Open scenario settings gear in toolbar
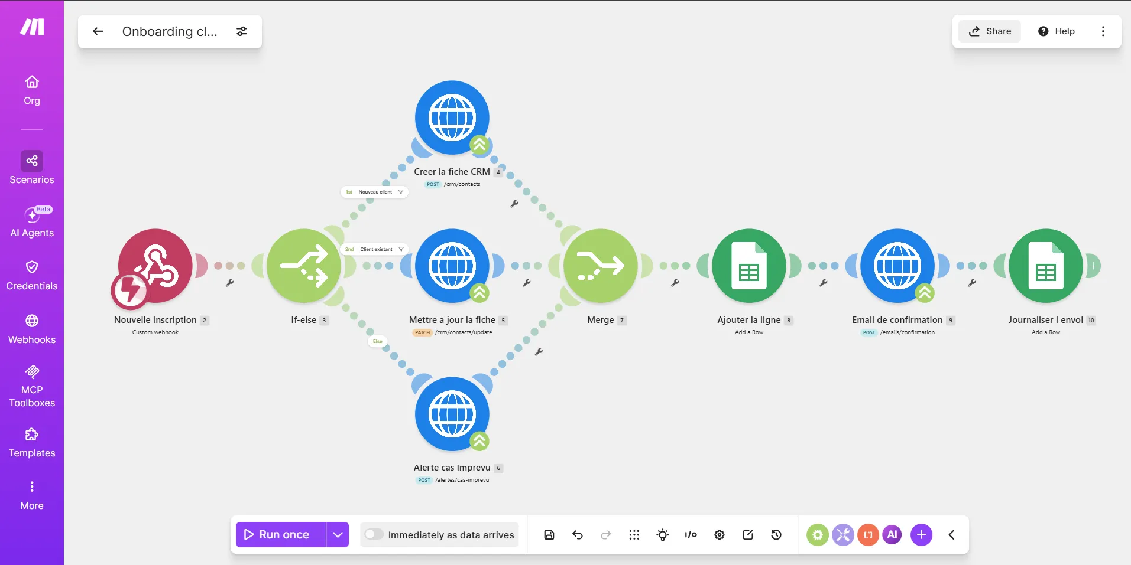Screen dimensions: 1131x565 (x=720, y=535)
